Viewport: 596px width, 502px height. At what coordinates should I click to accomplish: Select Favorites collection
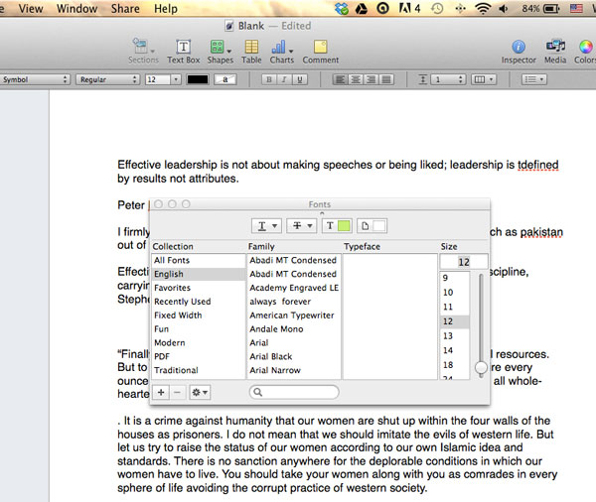point(199,288)
